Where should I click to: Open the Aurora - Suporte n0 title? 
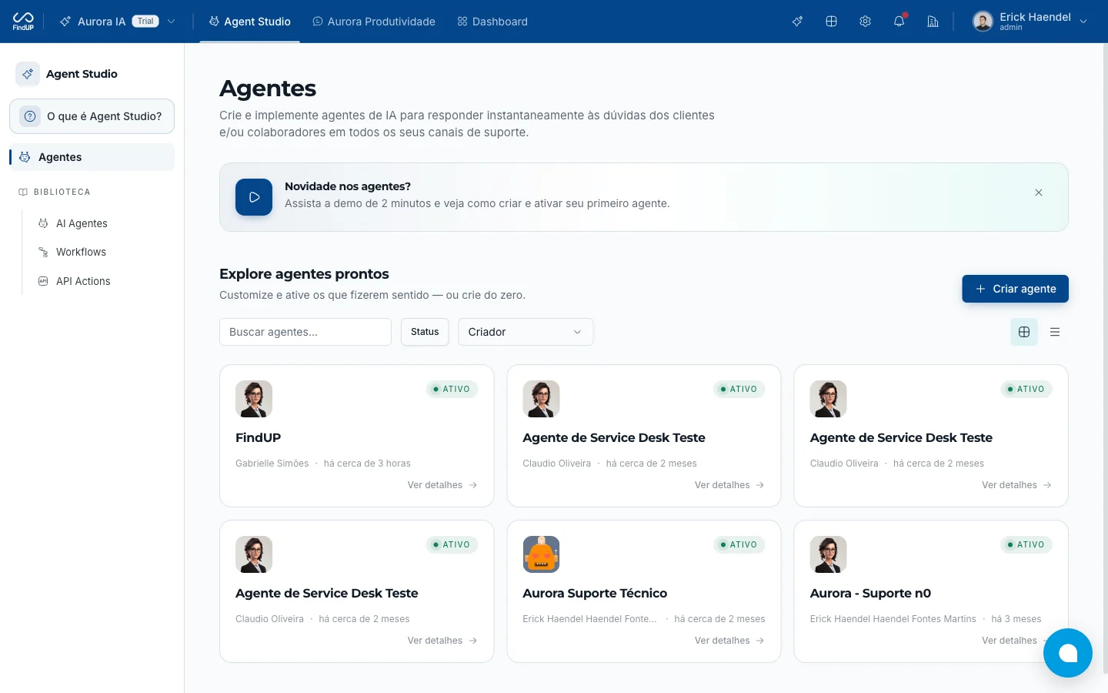[870, 593]
